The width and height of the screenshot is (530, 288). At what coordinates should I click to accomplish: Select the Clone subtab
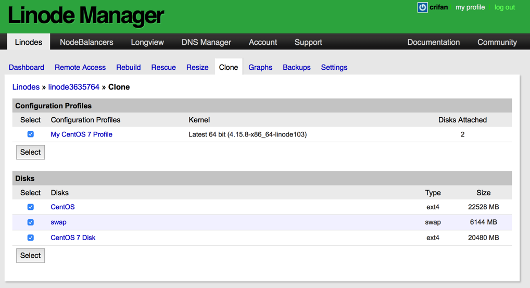229,67
